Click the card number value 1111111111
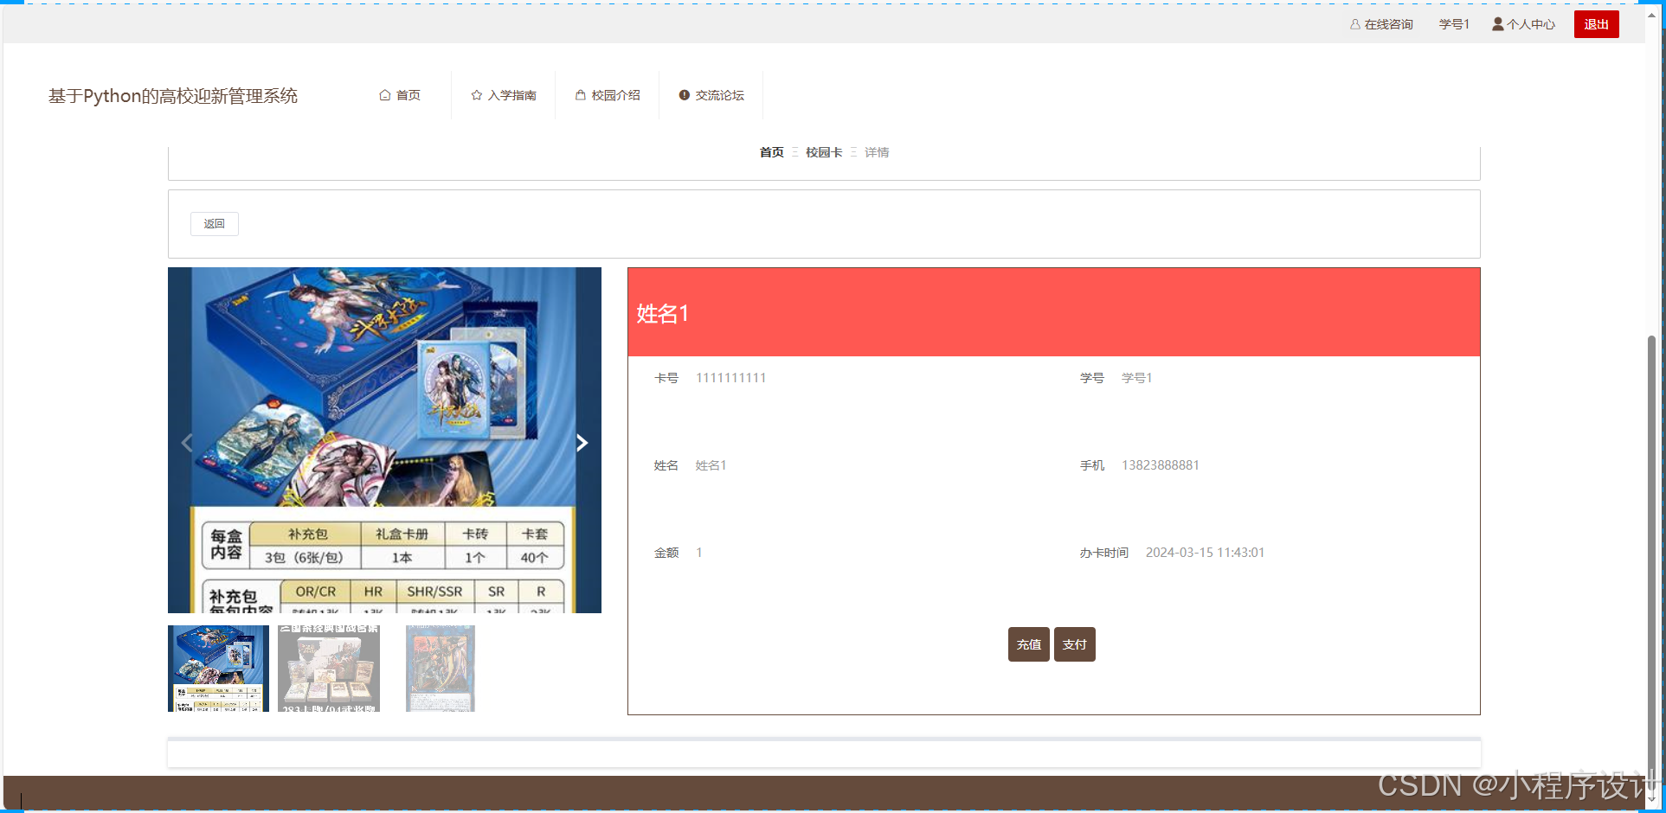Viewport: 1666px width, 813px height. 730,378
